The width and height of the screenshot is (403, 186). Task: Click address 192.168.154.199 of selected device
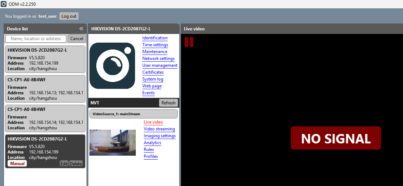[44, 152]
